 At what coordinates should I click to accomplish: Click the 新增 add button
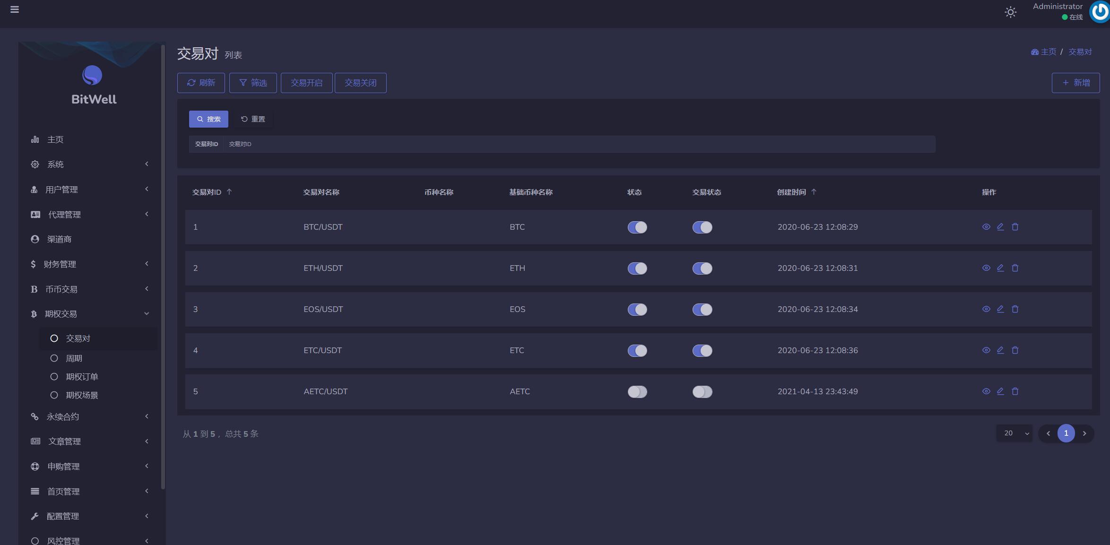1075,83
